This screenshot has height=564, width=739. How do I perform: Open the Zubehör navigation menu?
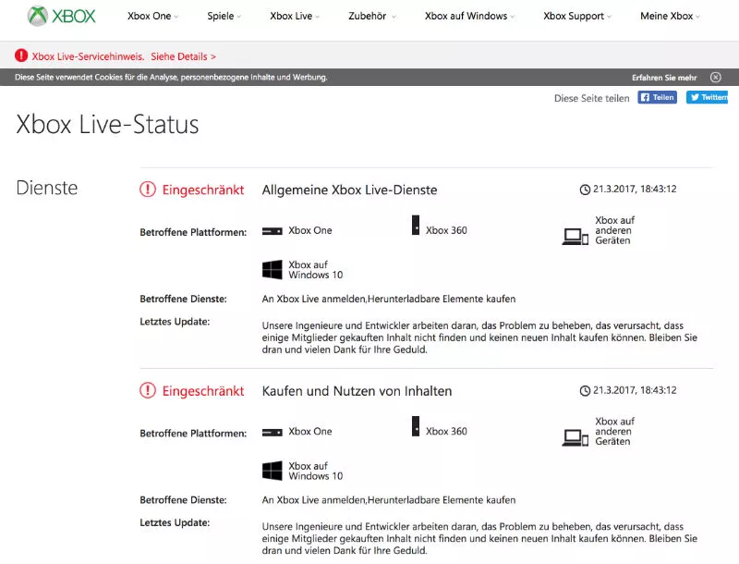372,16
